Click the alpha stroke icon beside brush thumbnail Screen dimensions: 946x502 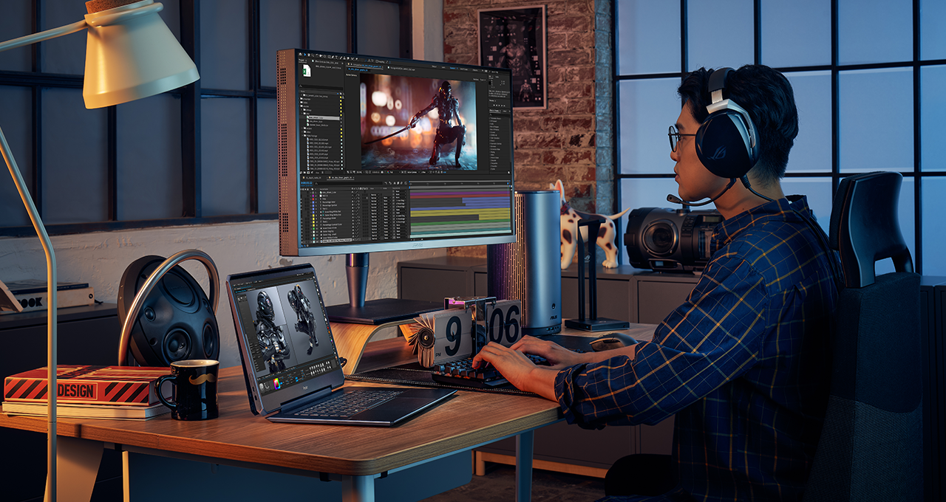(268, 385)
